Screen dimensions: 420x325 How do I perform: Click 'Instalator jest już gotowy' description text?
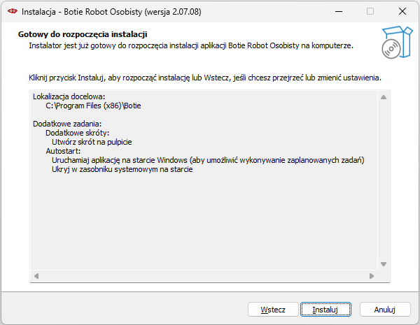(191, 45)
